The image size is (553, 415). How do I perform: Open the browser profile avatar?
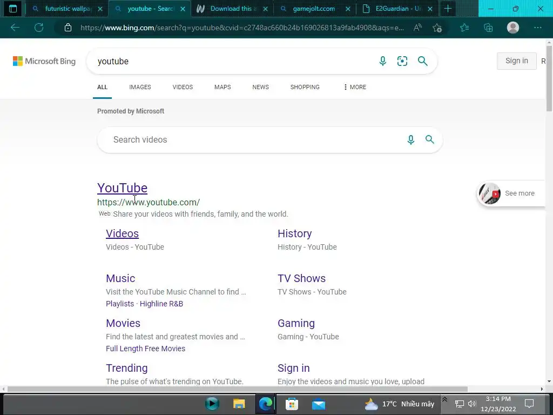point(513,28)
